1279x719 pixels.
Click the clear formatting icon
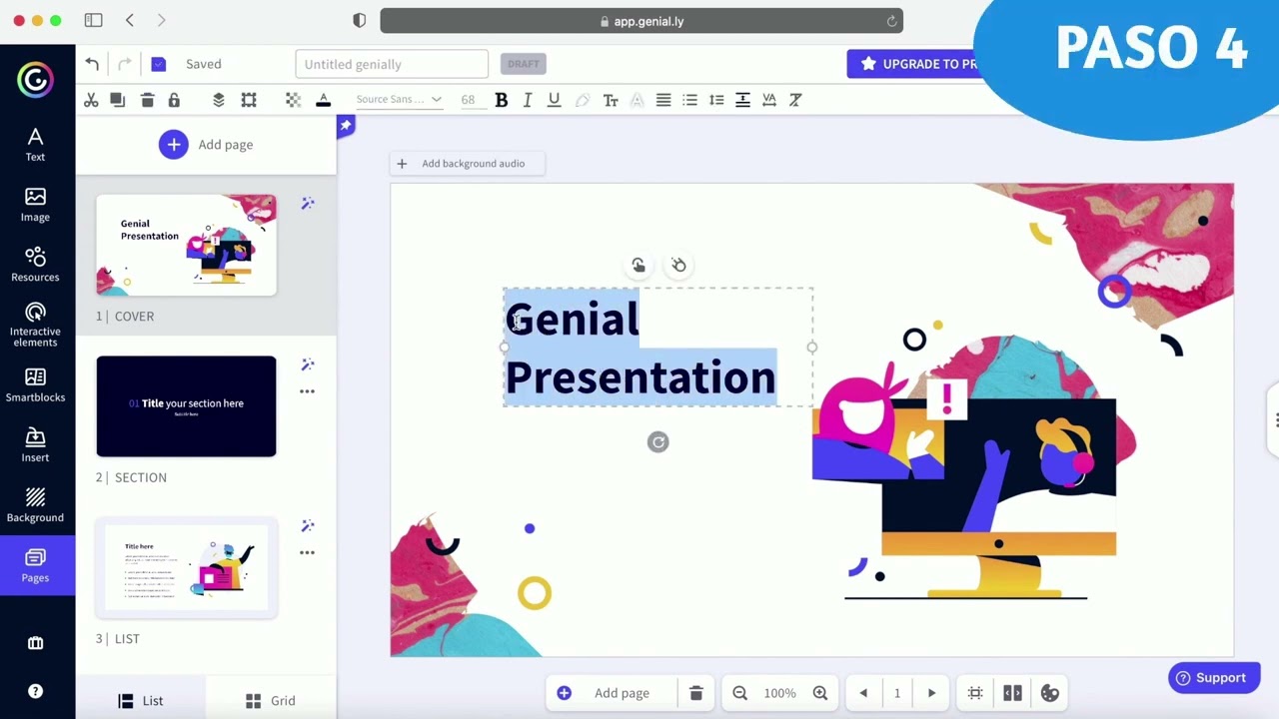(795, 100)
